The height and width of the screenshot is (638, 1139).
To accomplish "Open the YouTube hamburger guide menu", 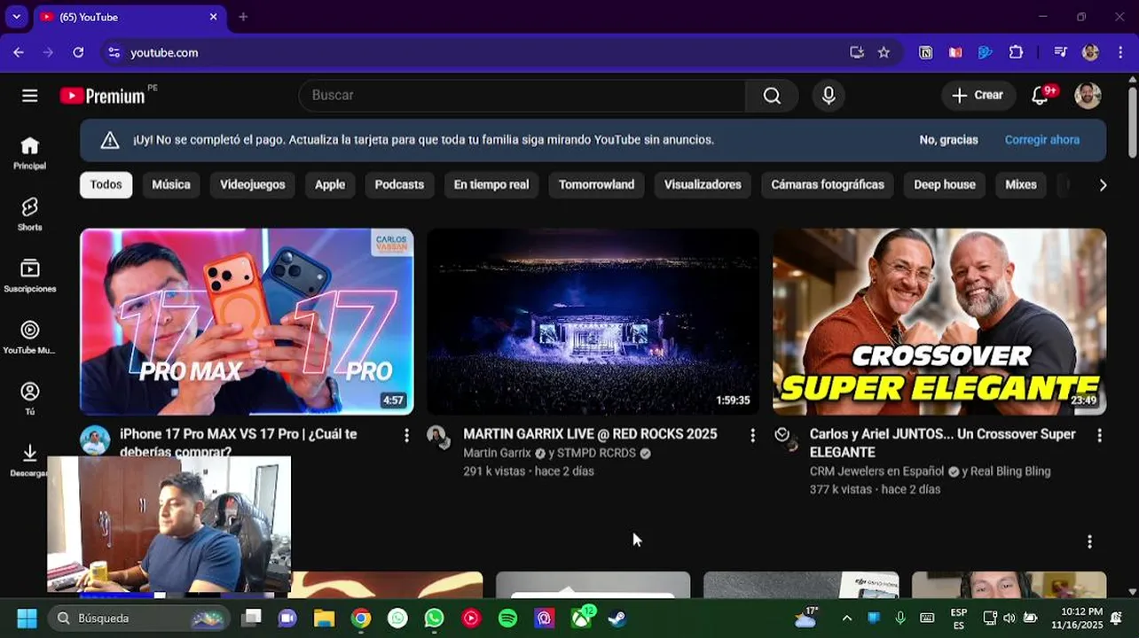I will click(x=29, y=96).
